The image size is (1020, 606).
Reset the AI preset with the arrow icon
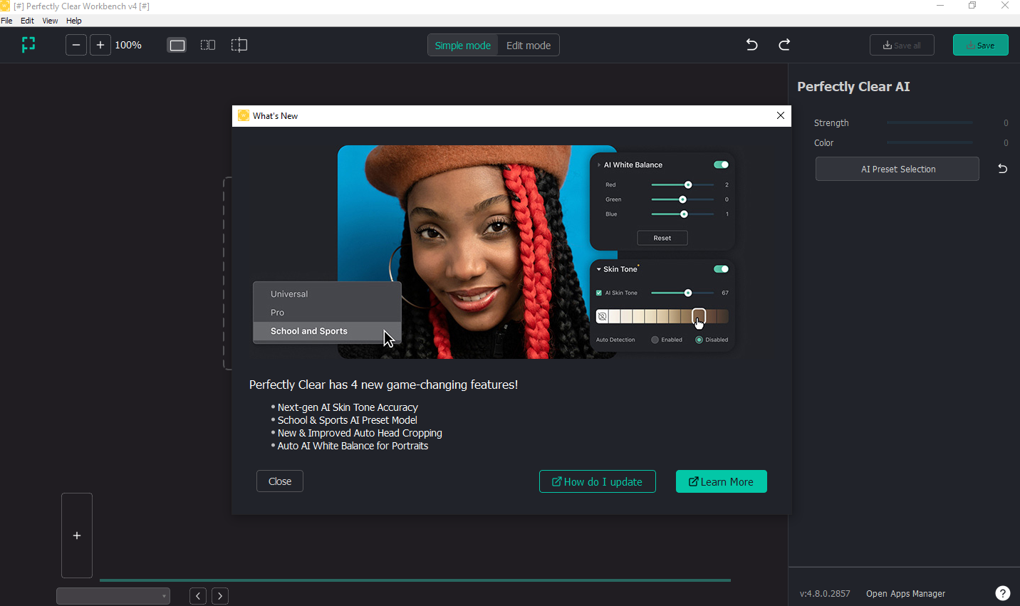click(x=1002, y=169)
